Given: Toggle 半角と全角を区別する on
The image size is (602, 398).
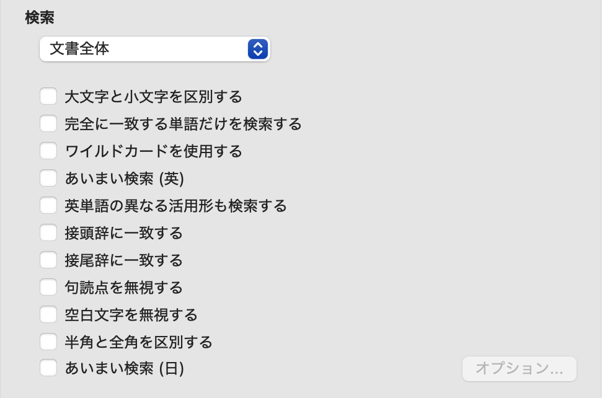Looking at the screenshot, I should [48, 342].
